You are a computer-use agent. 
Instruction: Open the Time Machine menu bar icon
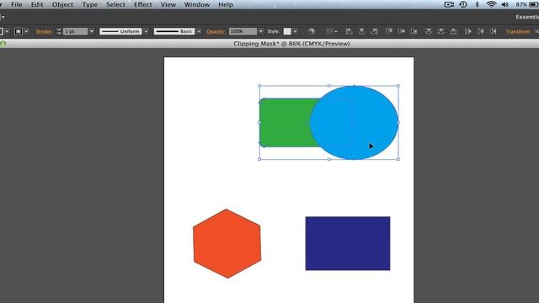[x=463, y=4]
